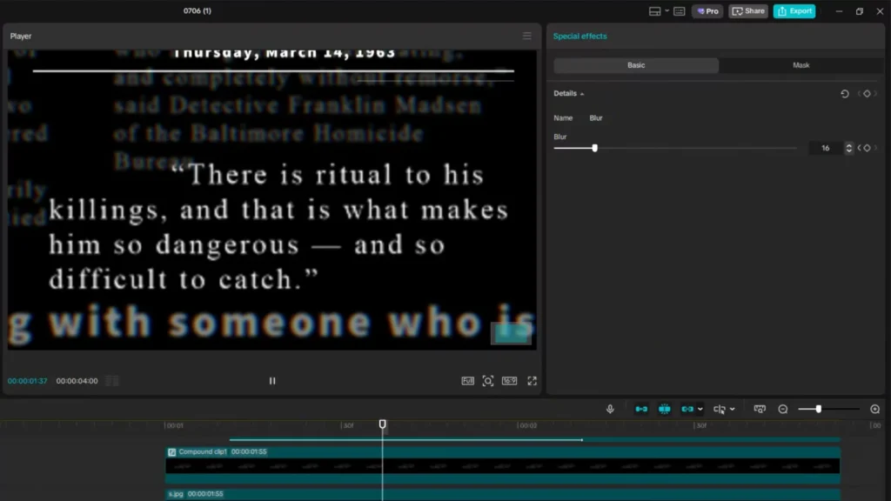Click the Blur effect name value
Image resolution: width=891 pixels, height=501 pixels.
[595, 118]
